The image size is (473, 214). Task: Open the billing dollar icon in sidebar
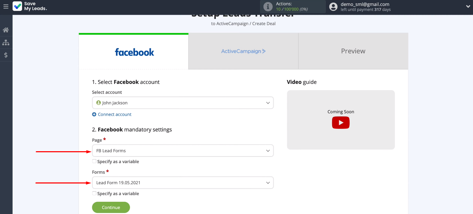pyautogui.click(x=6, y=55)
